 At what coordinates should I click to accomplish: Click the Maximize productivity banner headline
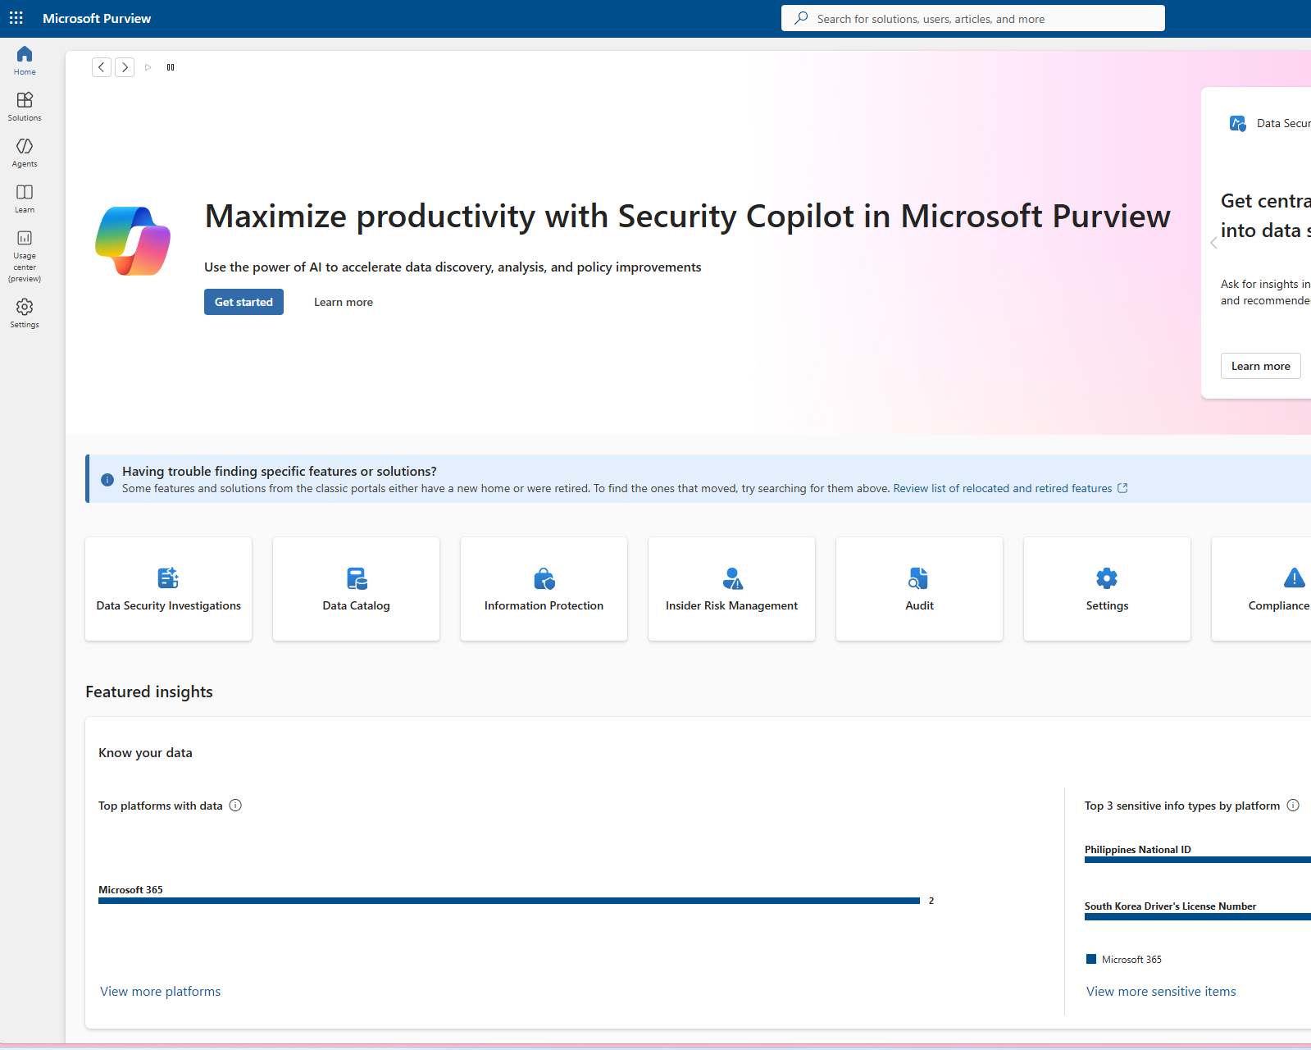coord(687,217)
